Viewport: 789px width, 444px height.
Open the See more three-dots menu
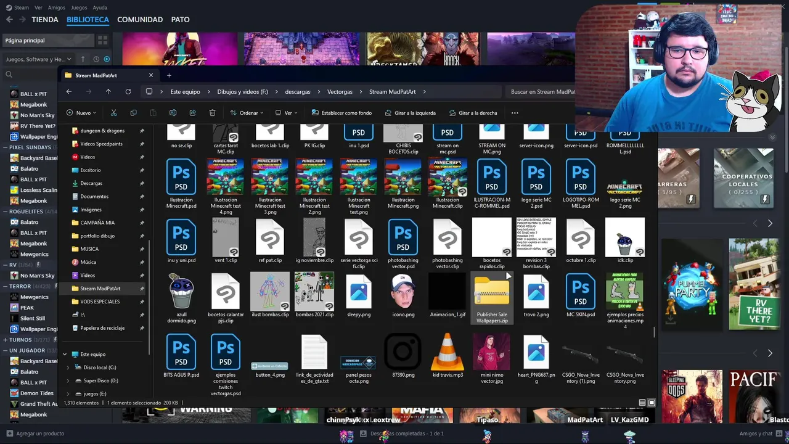click(x=515, y=113)
